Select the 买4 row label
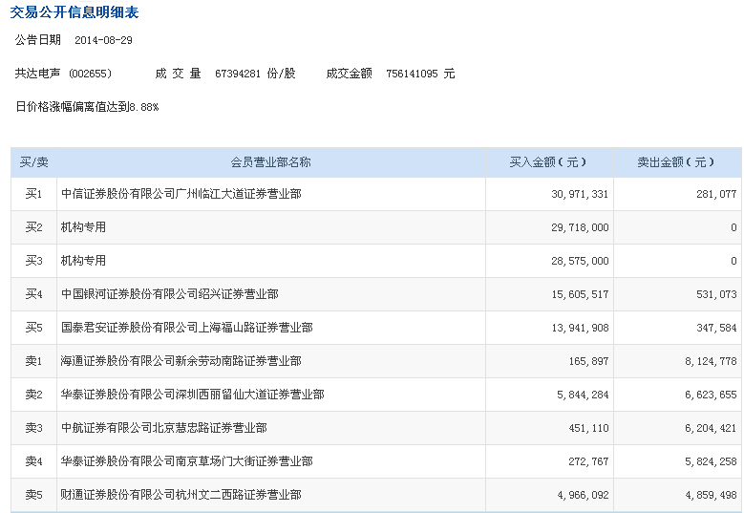The height and width of the screenshot is (513, 744). click(33, 294)
